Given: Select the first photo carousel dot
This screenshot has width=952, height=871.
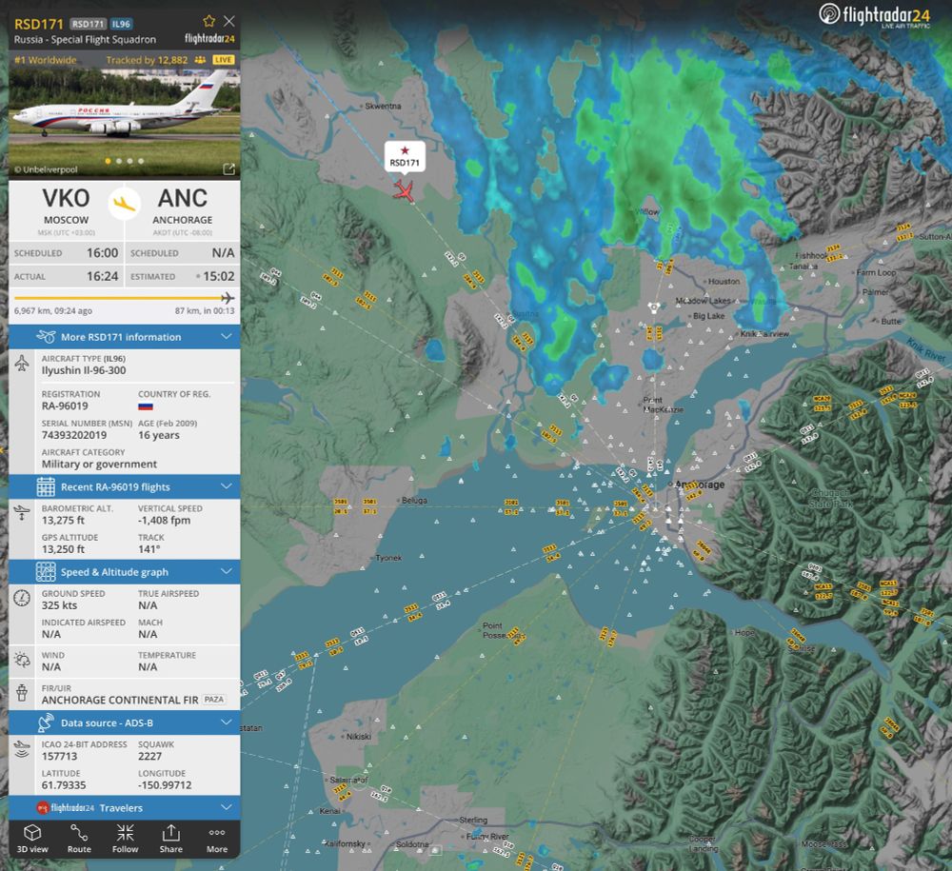Looking at the screenshot, I should pos(109,161).
